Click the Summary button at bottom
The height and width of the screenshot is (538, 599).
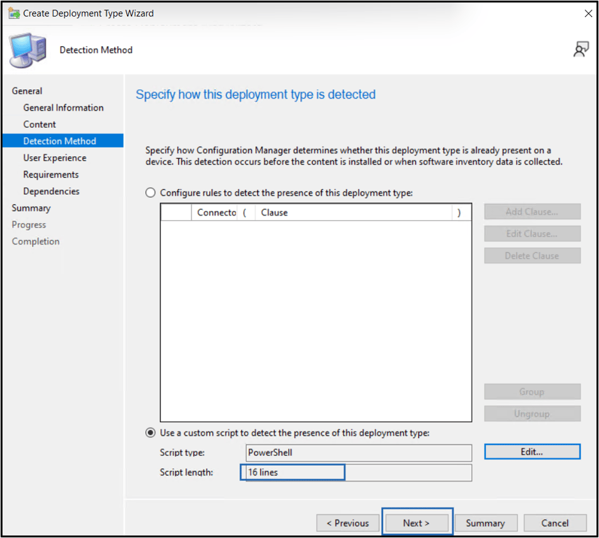coord(485,523)
